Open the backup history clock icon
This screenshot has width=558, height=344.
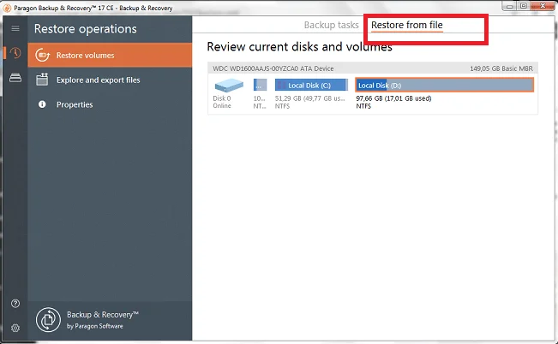click(x=15, y=54)
